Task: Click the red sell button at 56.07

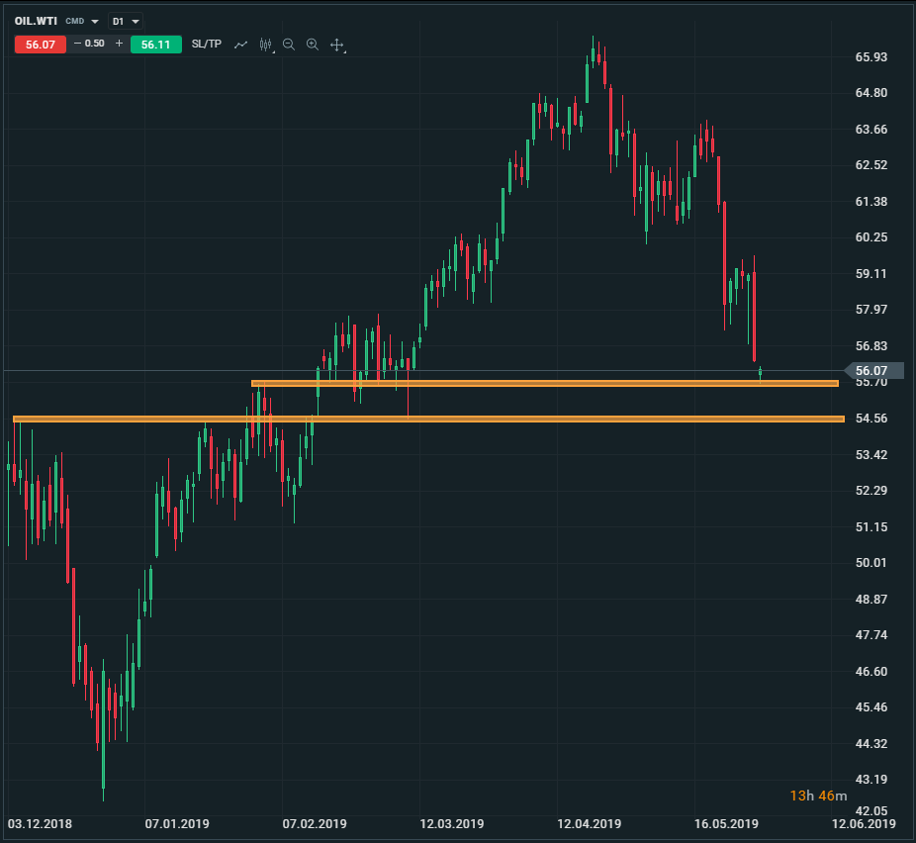Action: click(41, 45)
